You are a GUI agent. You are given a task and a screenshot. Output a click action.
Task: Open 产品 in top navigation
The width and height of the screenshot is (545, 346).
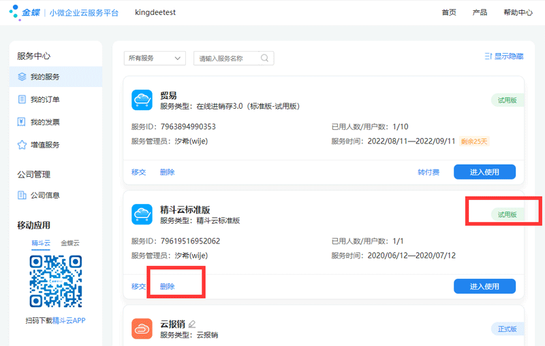[480, 12]
